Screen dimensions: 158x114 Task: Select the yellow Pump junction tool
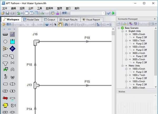5,105
